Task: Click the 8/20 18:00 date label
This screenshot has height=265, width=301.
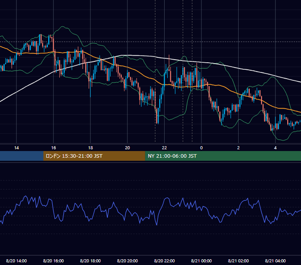Action: tap(90, 261)
